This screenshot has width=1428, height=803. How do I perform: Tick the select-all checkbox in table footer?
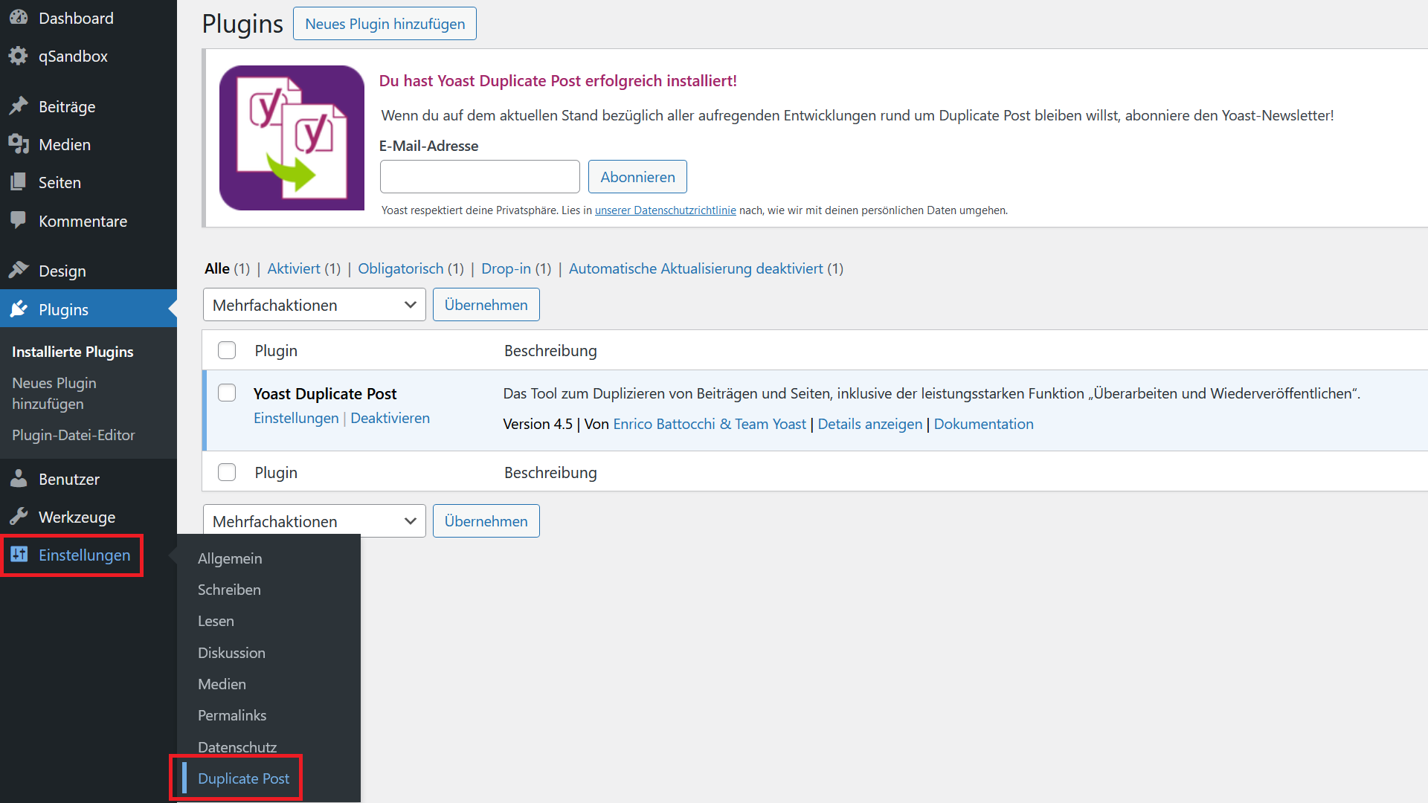[x=227, y=472]
